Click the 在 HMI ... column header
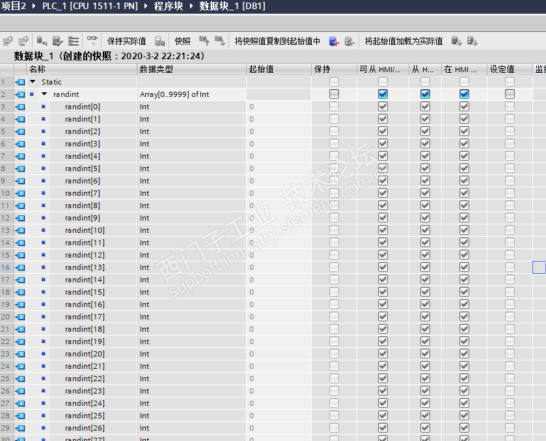Screen dimensions: 546x441 pos(464,69)
